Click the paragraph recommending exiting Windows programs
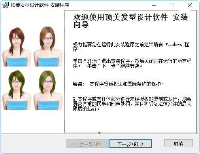 coord(131,47)
